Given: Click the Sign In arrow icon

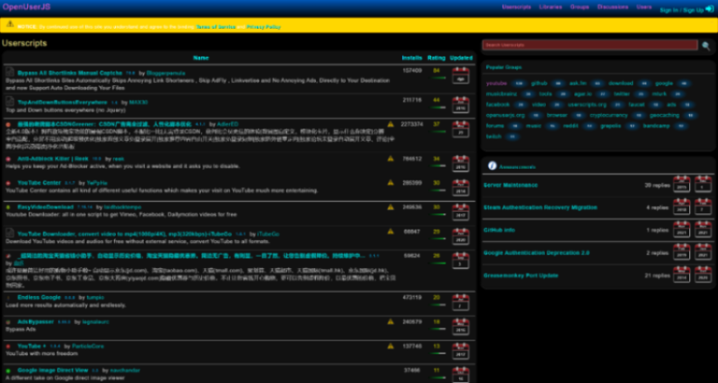Looking at the screenshot, I should 710,9.
